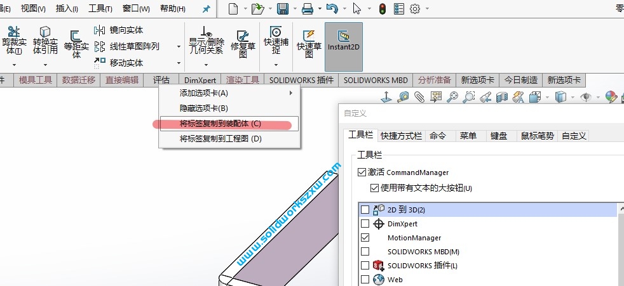Image resolution: width=624 pixels, height=286 pixels.
Task: Click the up-arrow on plane icon in view toolbar
Action: coord(386,97)
